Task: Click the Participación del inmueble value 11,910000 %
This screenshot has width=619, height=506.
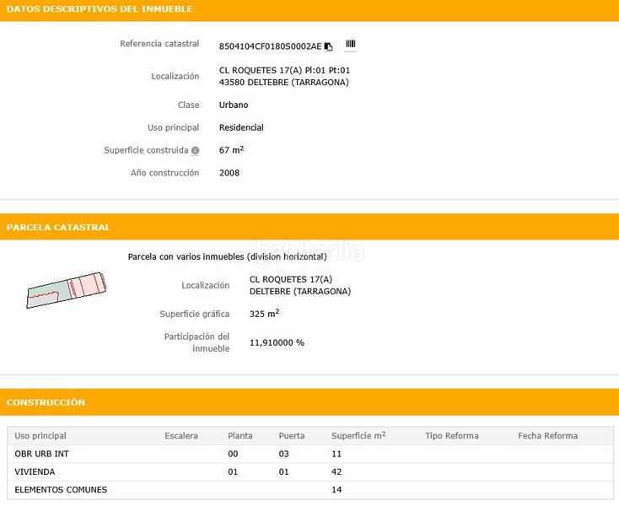Action: click(277, 343)
